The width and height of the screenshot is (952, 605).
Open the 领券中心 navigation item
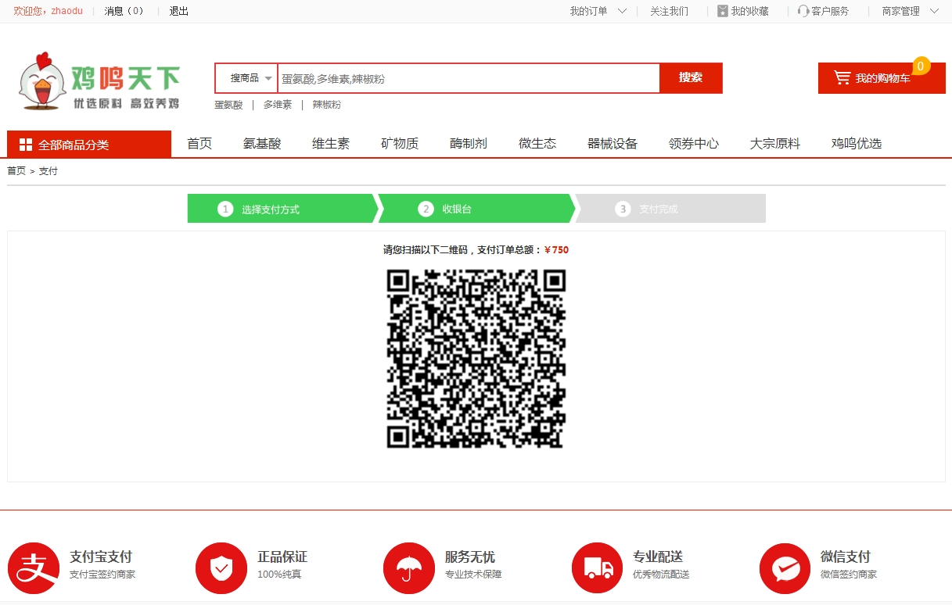click(694, 144)
